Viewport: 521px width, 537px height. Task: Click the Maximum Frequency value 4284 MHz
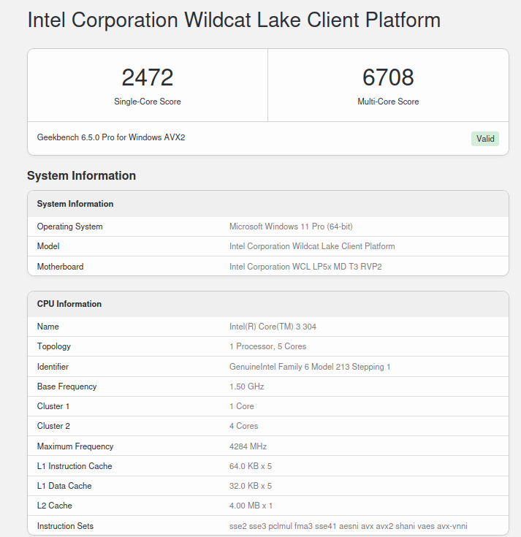(x=248, y=446)
